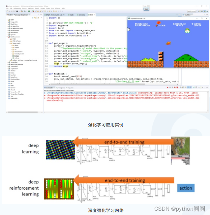Select the PyUnit tab

click(x=70, y=88)
